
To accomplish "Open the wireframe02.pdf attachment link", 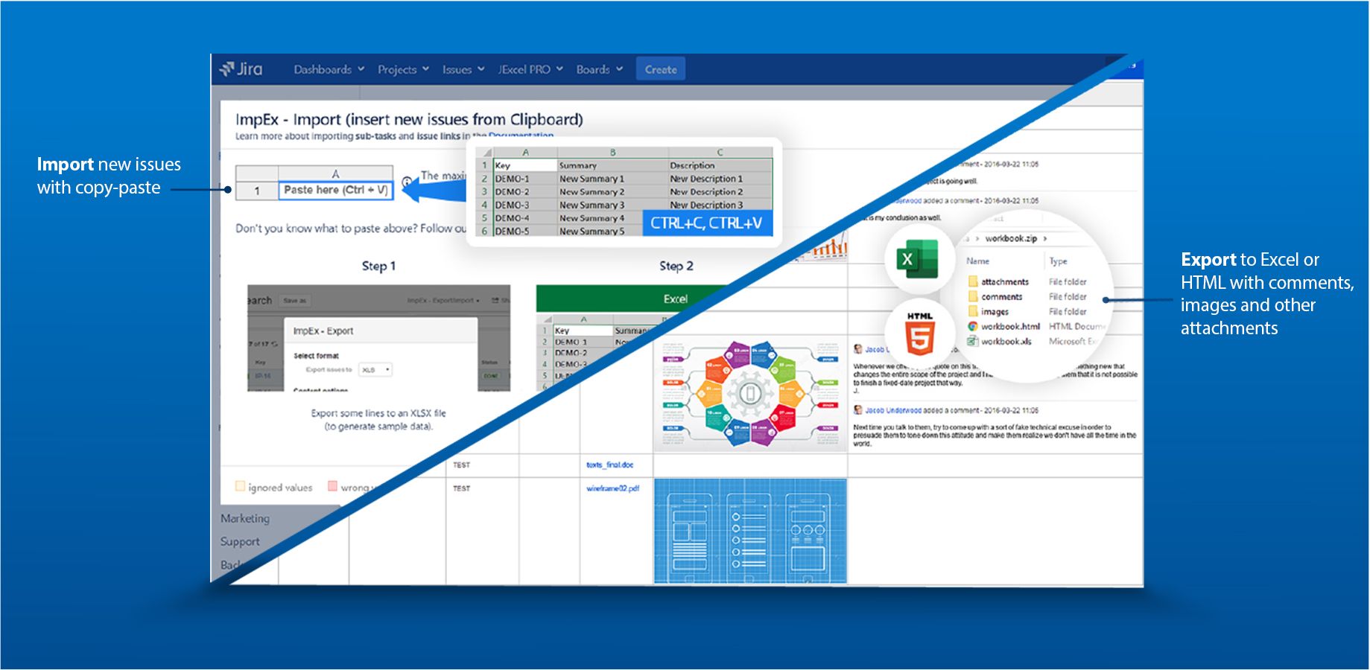I will tap(612, 488).
